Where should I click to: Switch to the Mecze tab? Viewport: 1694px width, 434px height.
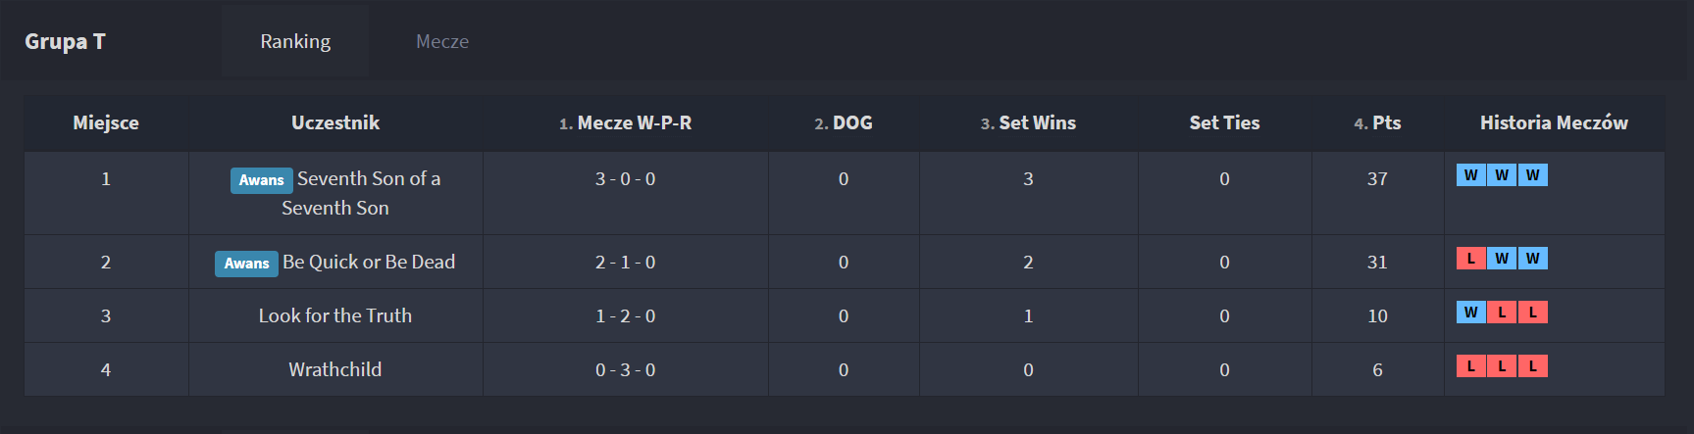(x=442, y=41)
